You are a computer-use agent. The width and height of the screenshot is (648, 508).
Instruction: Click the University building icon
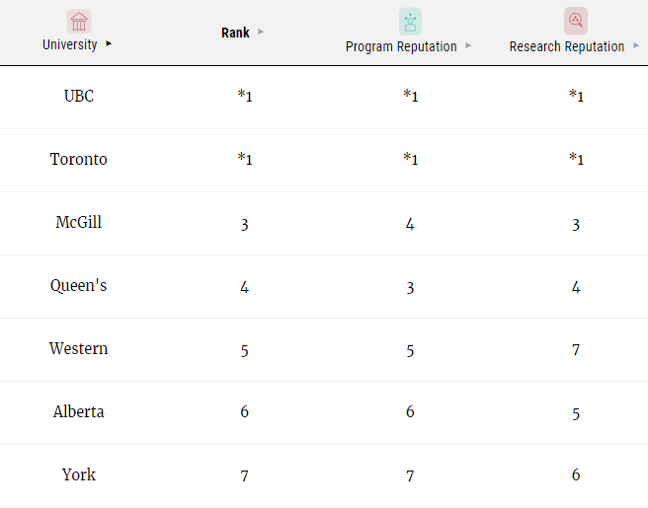click(x=79, y=21)
